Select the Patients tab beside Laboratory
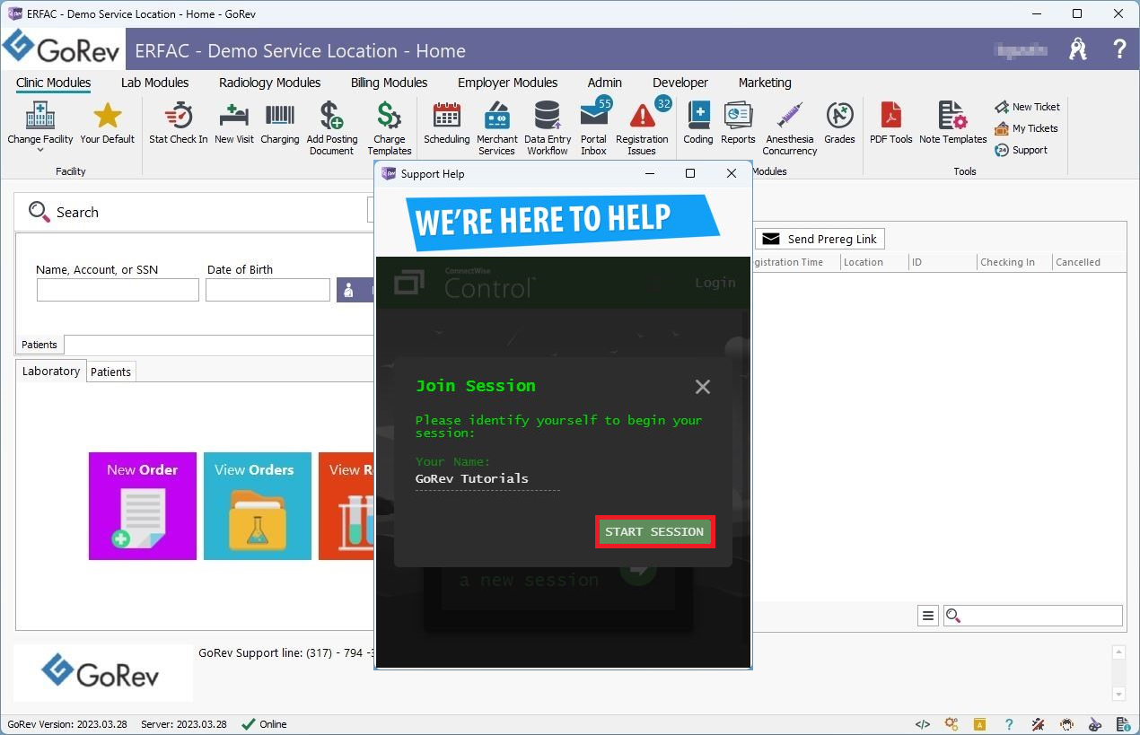Viewport: 1140px width, 735px height. pos(111,372)
